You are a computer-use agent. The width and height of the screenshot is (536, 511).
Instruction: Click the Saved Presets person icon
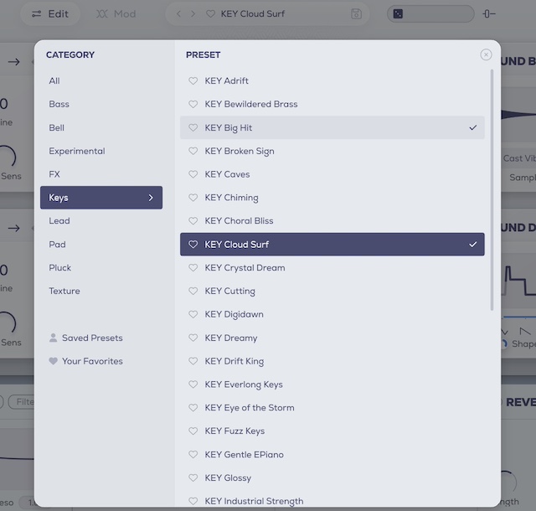pos(54,338)
